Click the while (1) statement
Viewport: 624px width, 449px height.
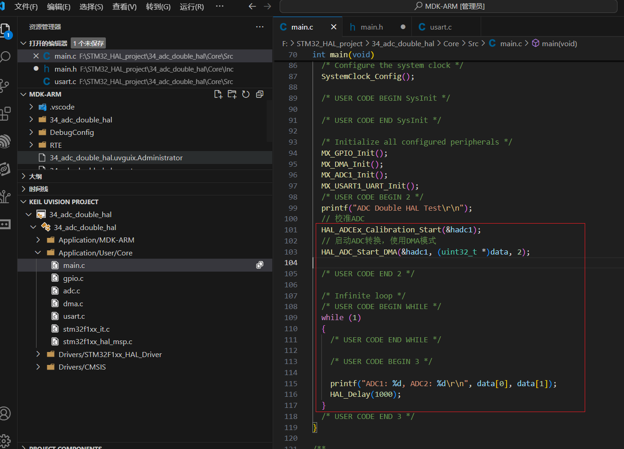(341, 317)
